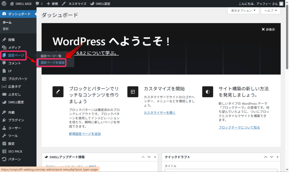Open SEO PACK list icon
The width and height of the screenshot is (289, 172).
(4, 151)
